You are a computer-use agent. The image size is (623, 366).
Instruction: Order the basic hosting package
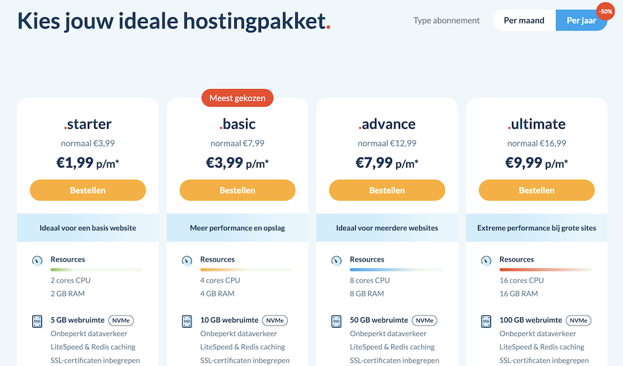click(x=237, y=190)
